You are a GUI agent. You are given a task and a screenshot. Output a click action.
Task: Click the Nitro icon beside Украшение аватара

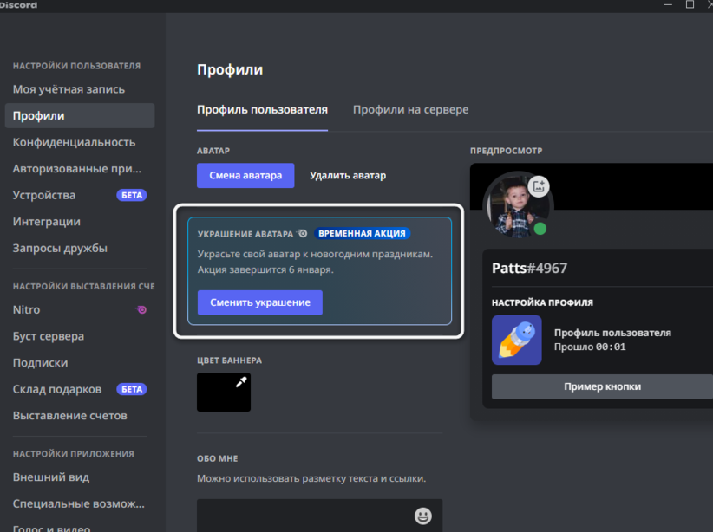click(x=302, y=233)
